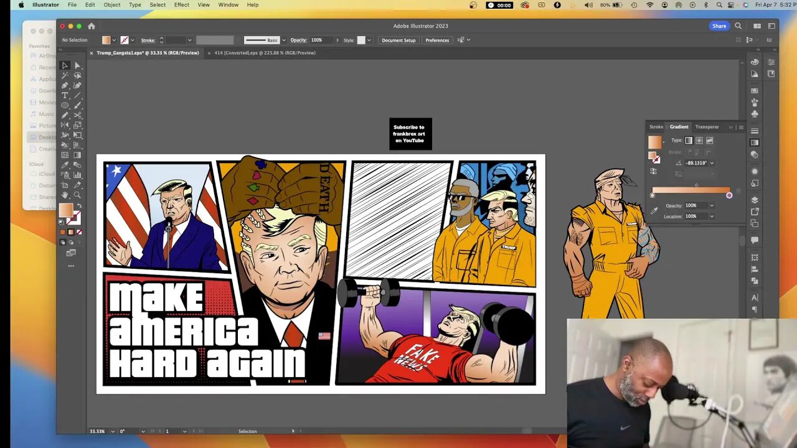Swap fill and stroke colors arrow

pyautogui.click(x=79, y=205)
